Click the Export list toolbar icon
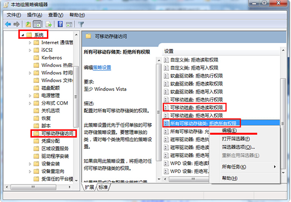 click(x=49, y=24)
